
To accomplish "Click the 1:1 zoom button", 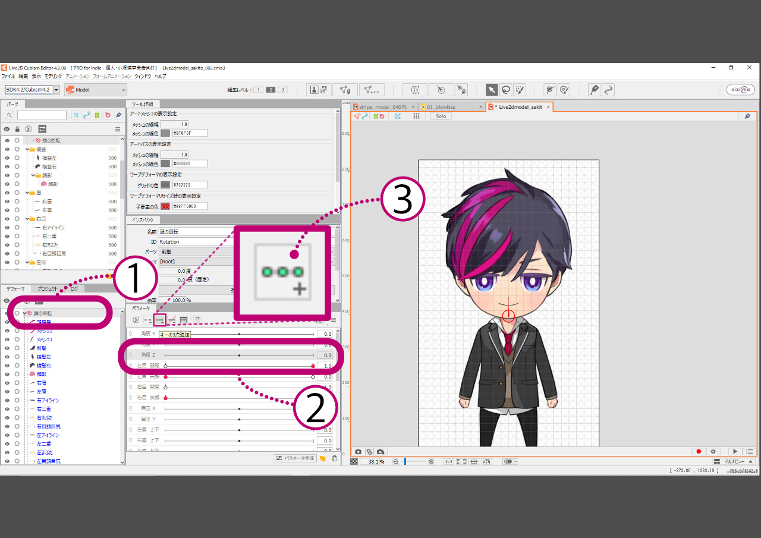I will (449, 461).
